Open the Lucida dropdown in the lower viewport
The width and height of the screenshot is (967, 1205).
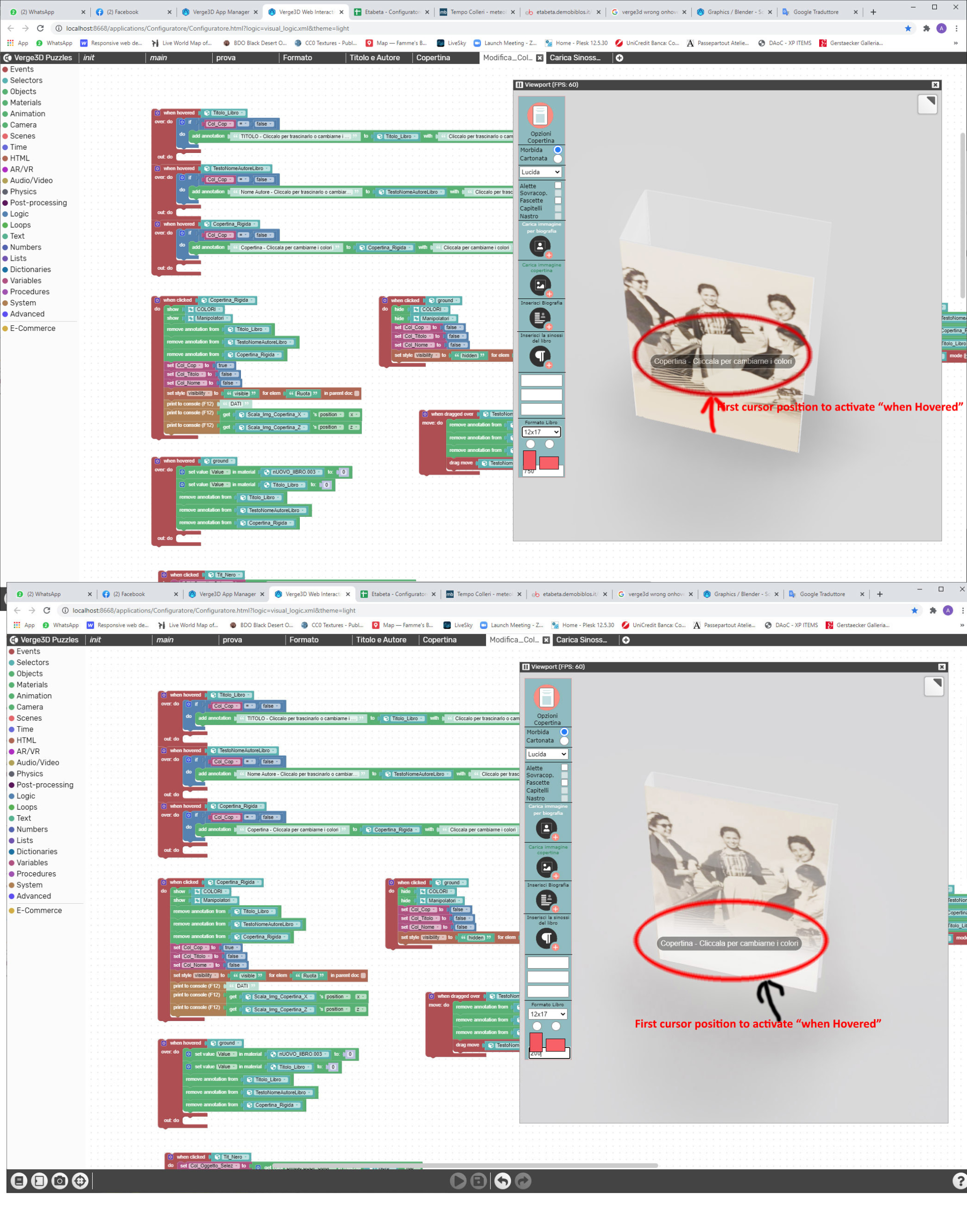coord(547,754)
